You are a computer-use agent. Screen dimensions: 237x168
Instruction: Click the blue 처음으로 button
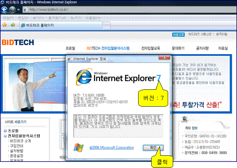[x=179, y=35]
